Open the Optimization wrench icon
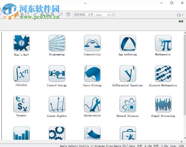 [x=92, y=104]
